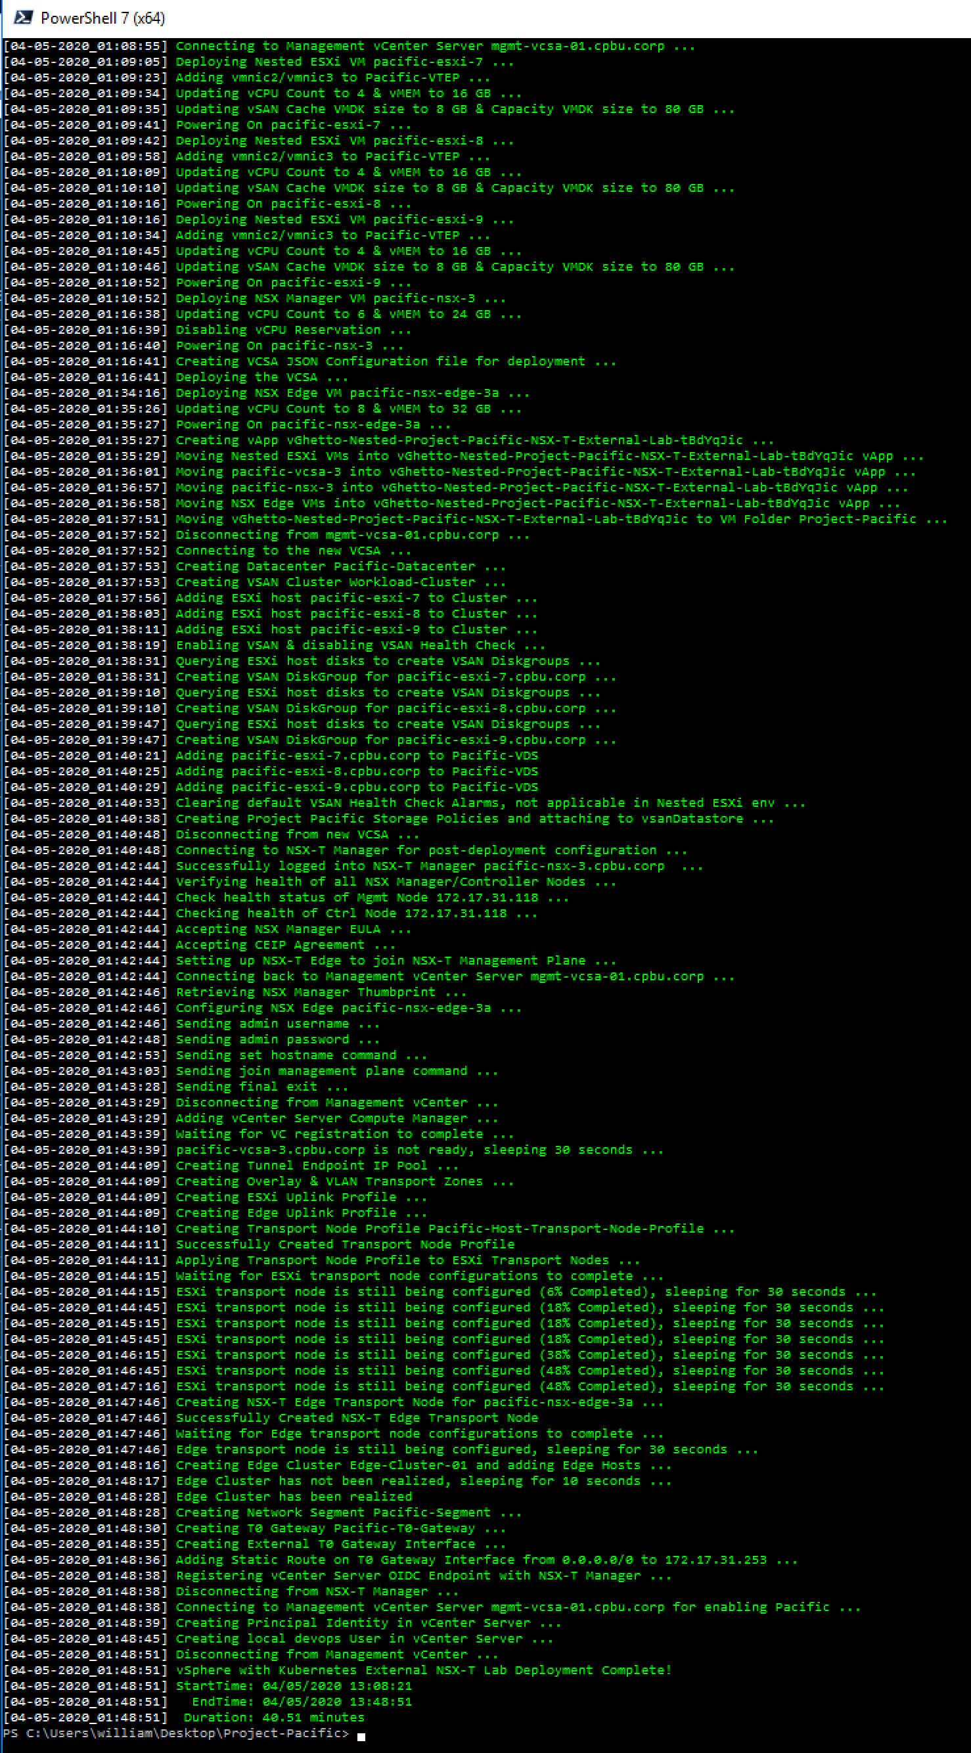Click 'Creating Datacenter Pacific-Datacenter' line
Screen dimensions: 971x1753
coord(254,567)
